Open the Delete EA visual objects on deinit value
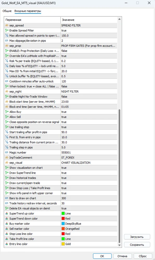 [89, 209]
